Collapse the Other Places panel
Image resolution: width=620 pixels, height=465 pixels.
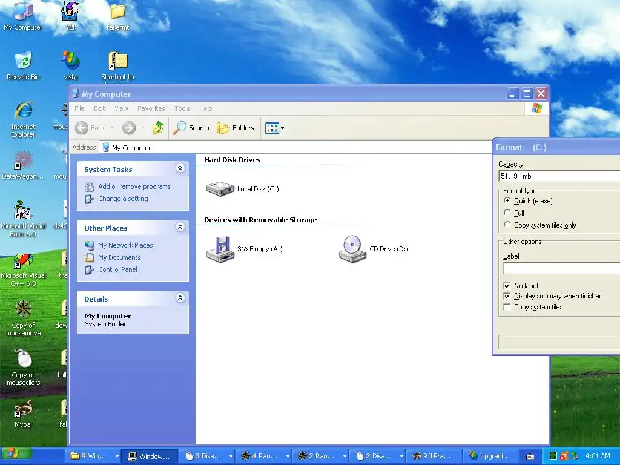(x=180, y=226)
